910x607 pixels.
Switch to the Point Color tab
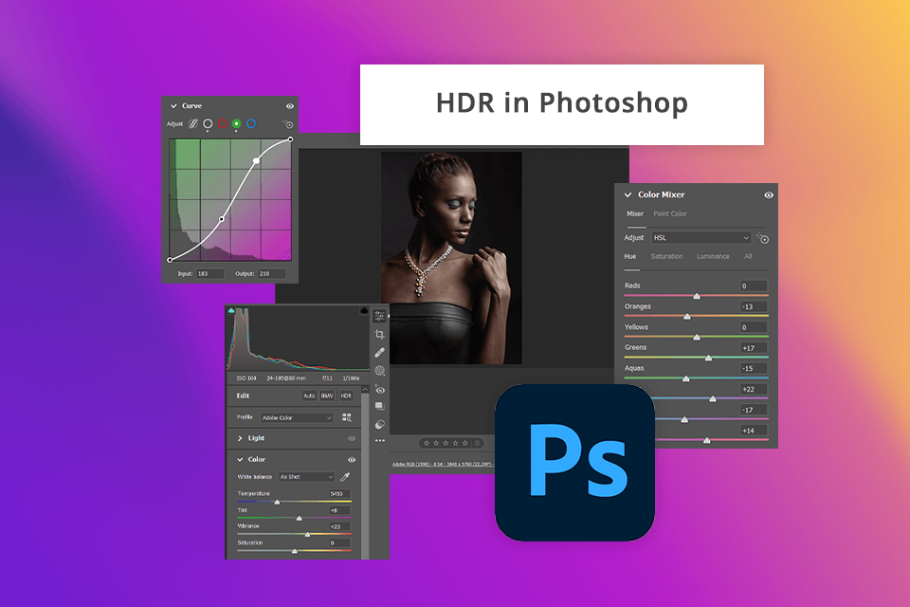point(670,213)
